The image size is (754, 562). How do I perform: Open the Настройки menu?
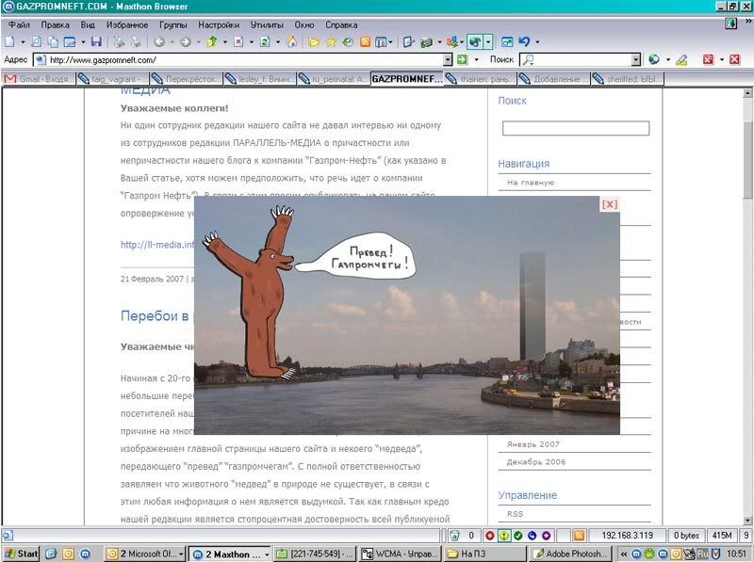point(219,24)
